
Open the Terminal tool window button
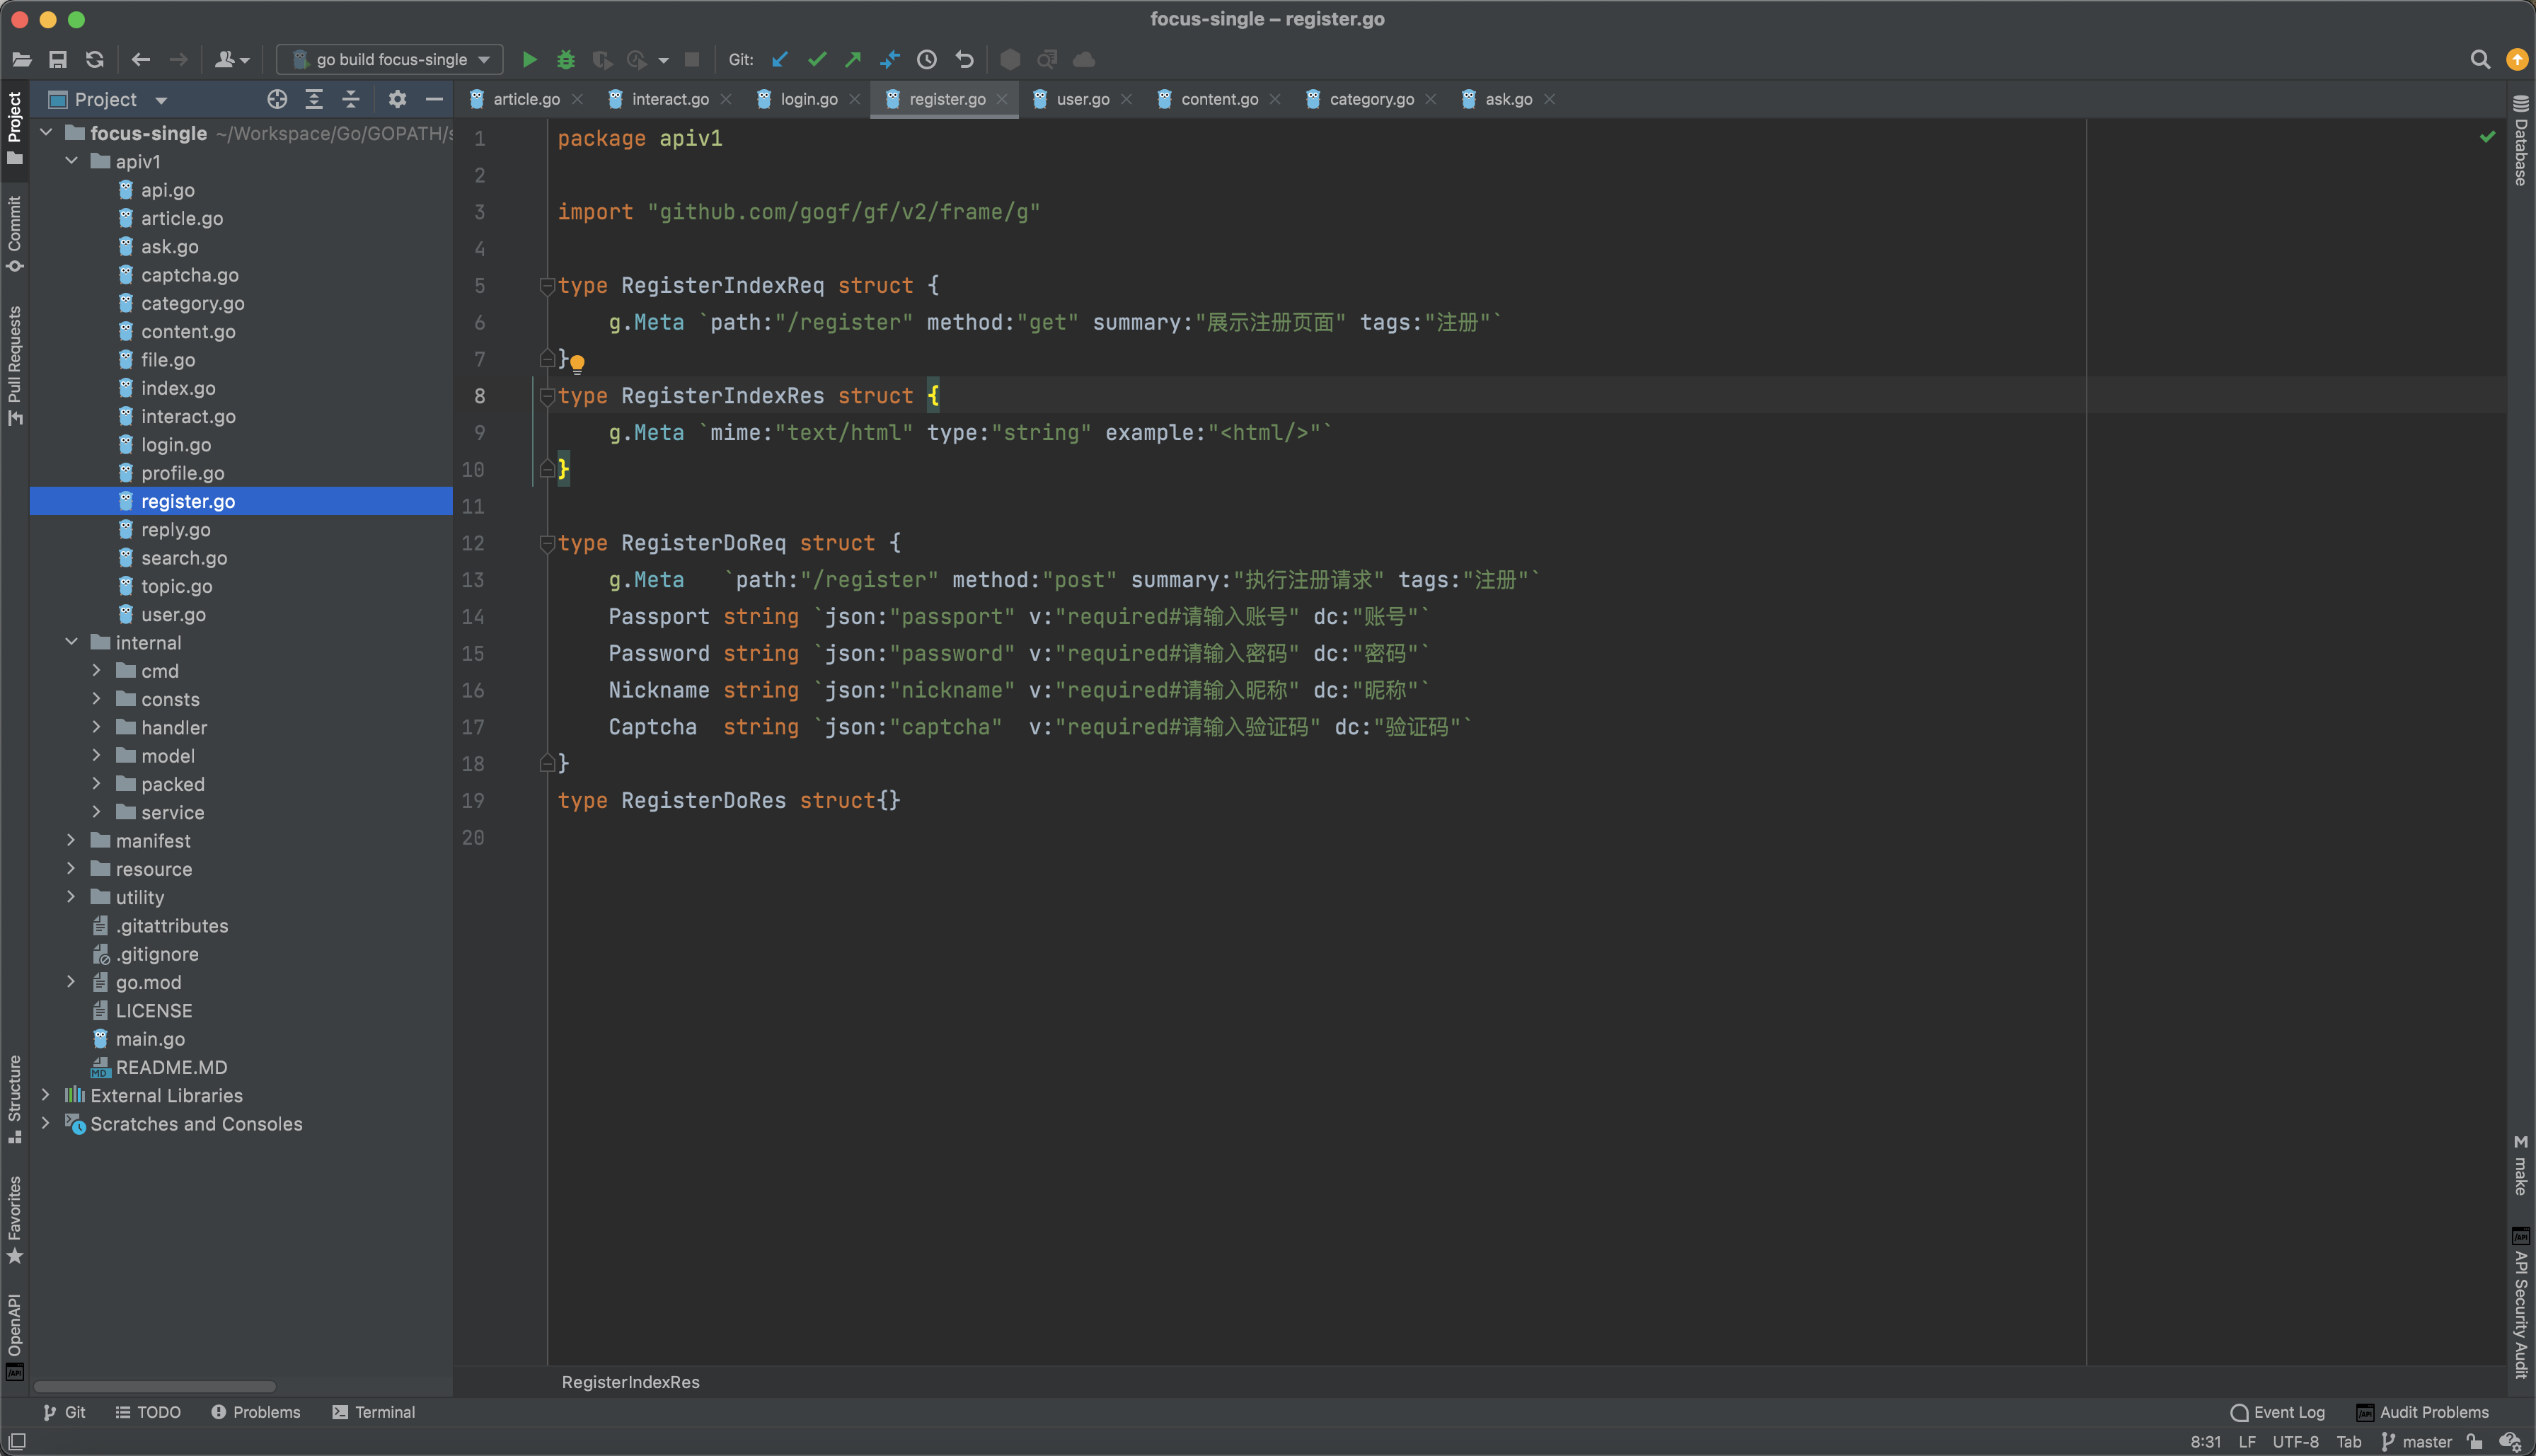tap(373, 1412)
